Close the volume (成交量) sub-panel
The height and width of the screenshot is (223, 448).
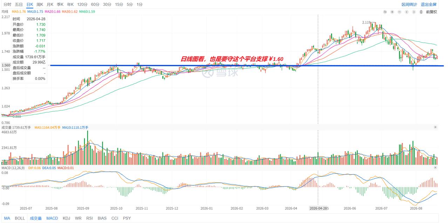click(435, 127)
